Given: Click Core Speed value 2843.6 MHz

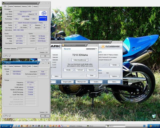Looking at the screenshot, I should (19, 36).
